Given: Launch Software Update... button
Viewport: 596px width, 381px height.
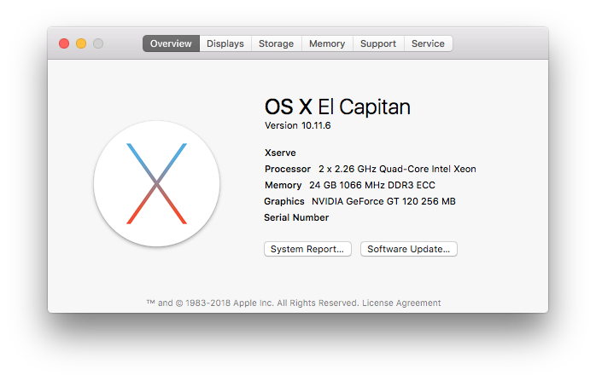Looking at the screenshot, I should [409, 249].
